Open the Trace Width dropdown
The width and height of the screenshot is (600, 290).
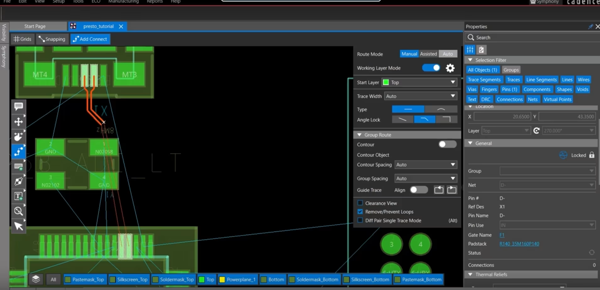420,96
